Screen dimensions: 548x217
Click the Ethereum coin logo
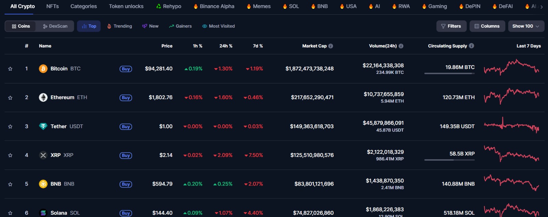pos(43,97)
